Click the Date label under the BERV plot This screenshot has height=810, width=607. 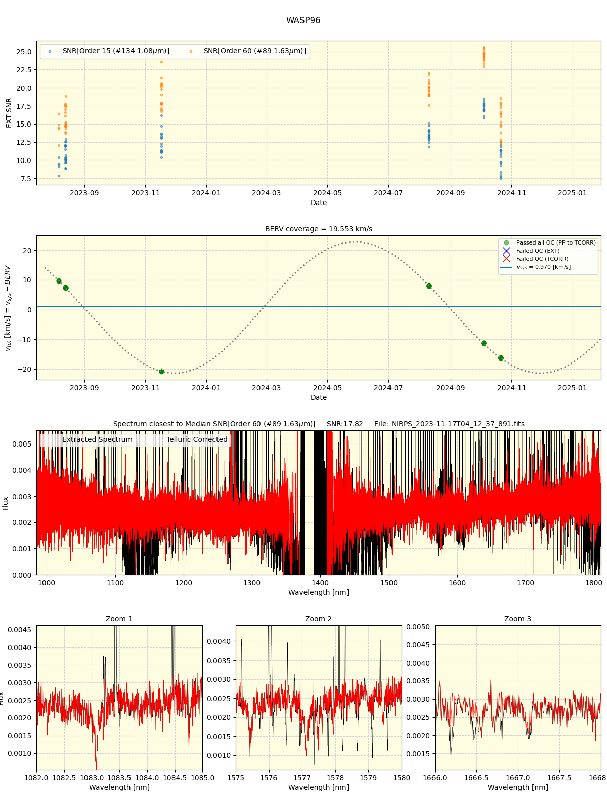[x=319, y=397]
